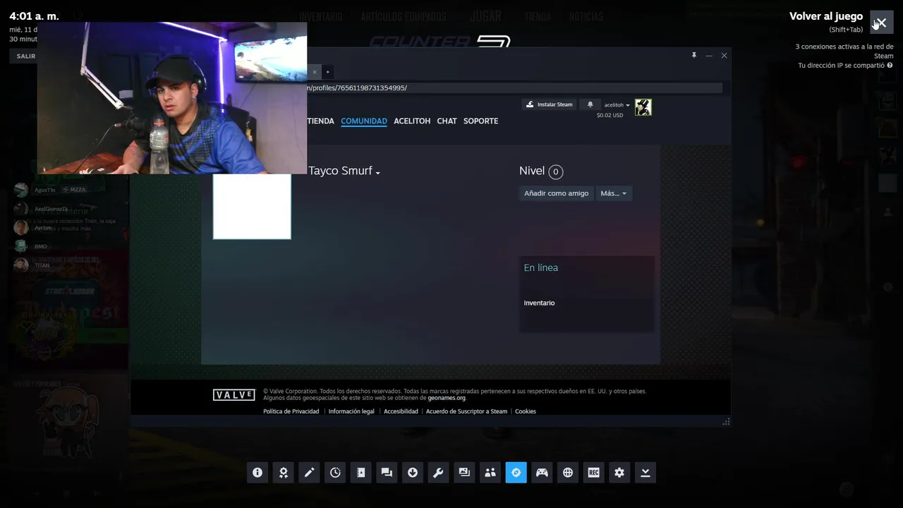Screen dimensions: 903x508
Task: Click the help icon beside IP notice
Action: point(890,65)
